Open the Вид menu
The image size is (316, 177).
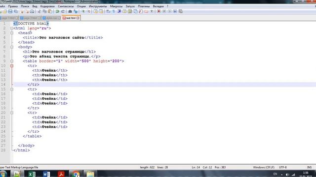(x=35, y=6)
